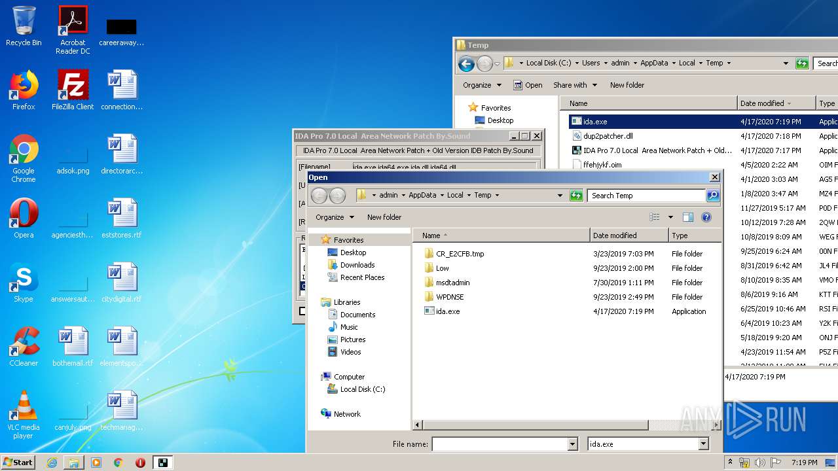Screen dimensions: 838x471
Task: Open Firefox desktop shortcut
Action: (24, 90)
